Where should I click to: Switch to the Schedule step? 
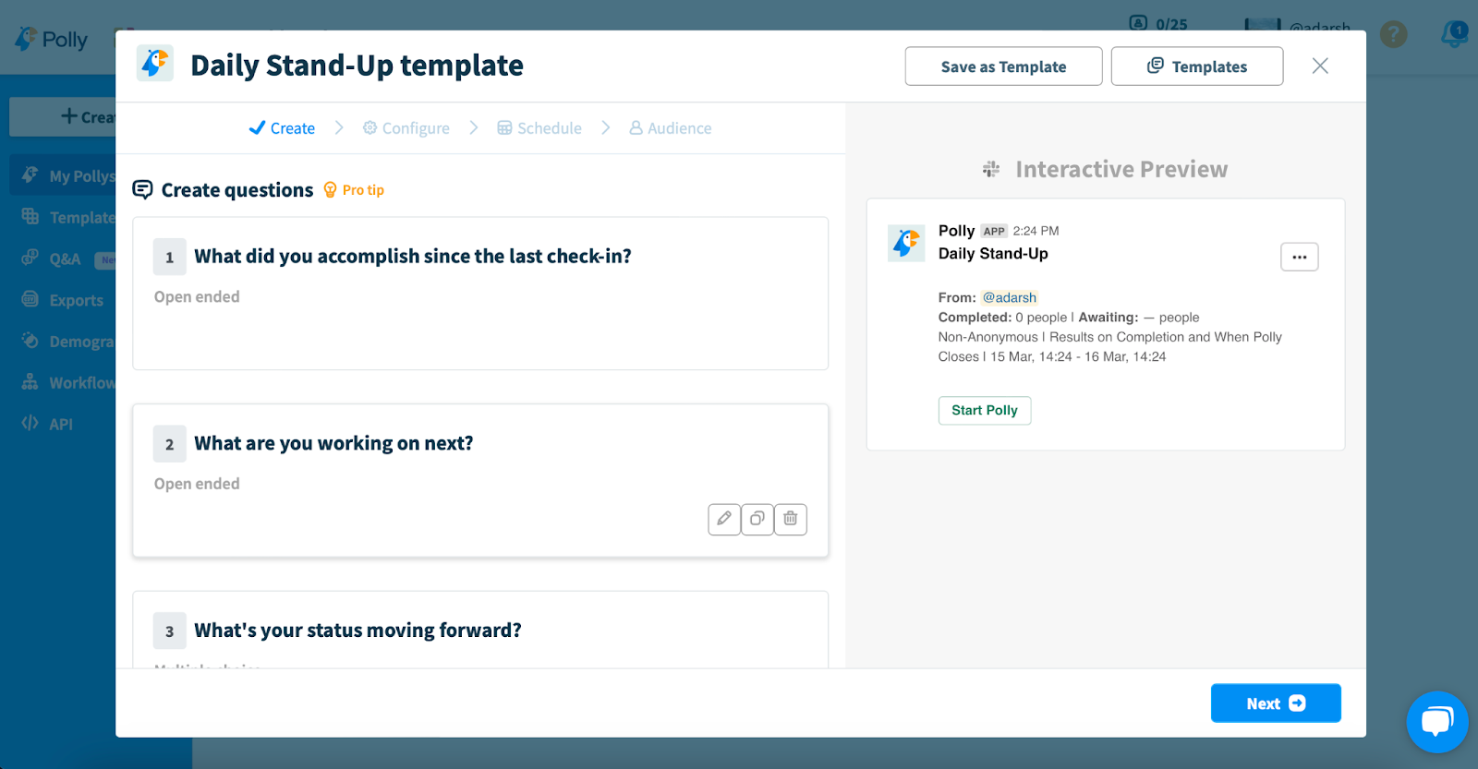tap(539, 128)
